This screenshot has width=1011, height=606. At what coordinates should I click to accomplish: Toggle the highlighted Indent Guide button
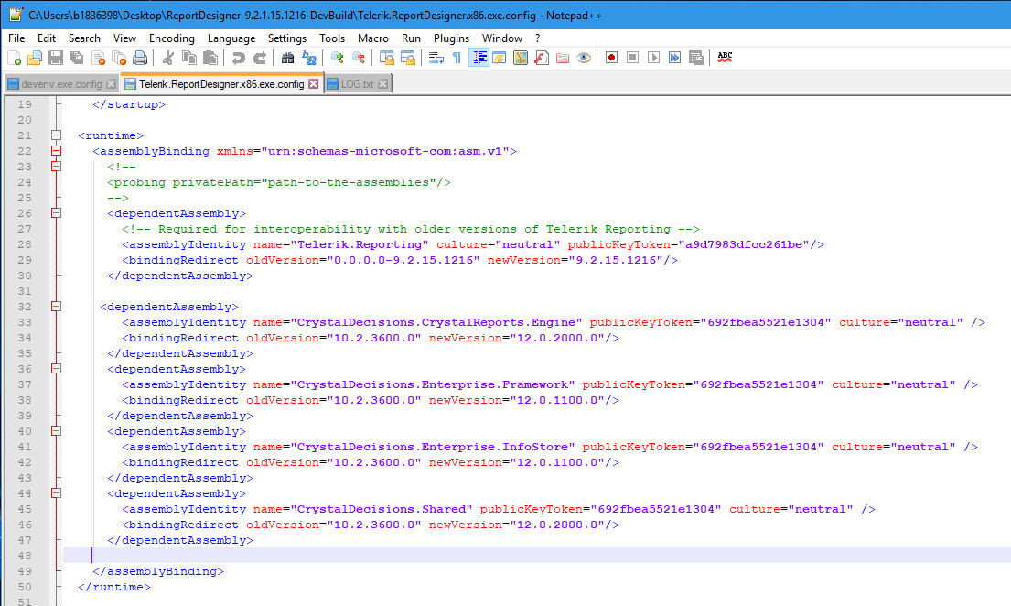click(479, 58)
